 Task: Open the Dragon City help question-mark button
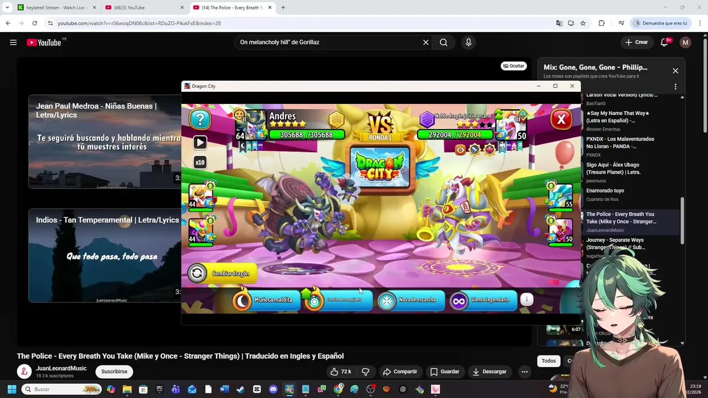[200, 118]
